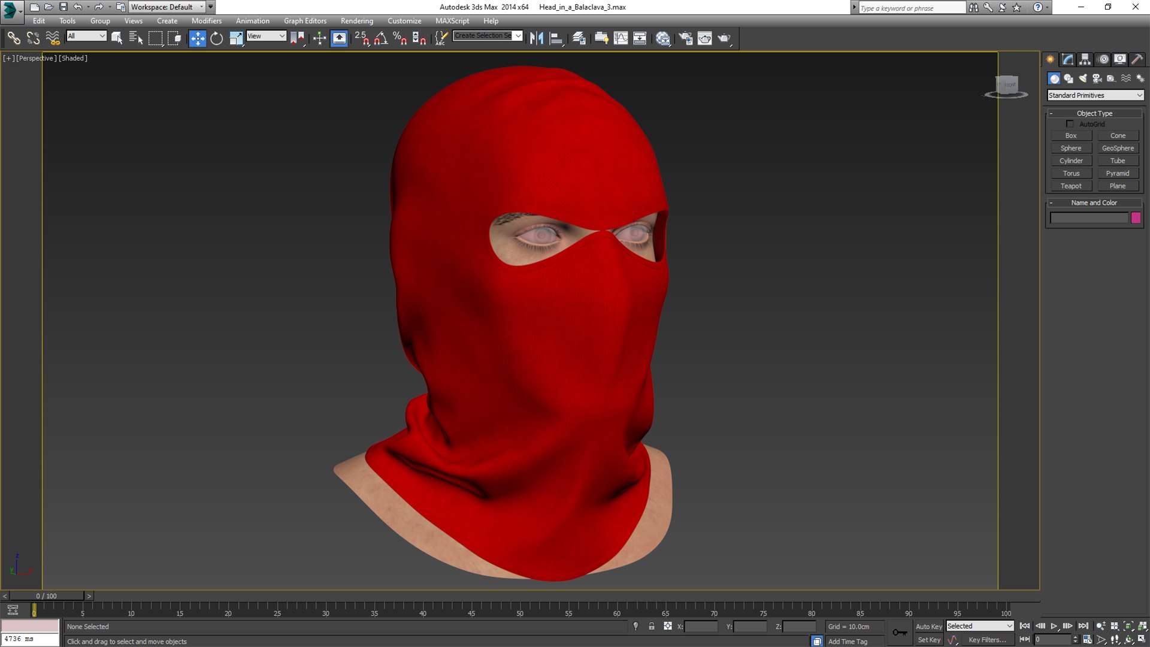
Task: Click the Set Key text button
Action: 929,640
